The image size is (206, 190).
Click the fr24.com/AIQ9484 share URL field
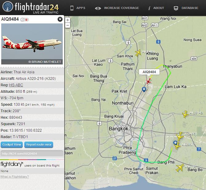pos(32,154)
